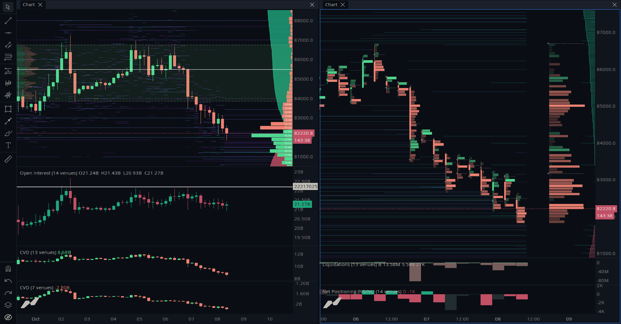Click the Oct label on left time axis
This screenshot has height=324, width=621.
[36, 319]
